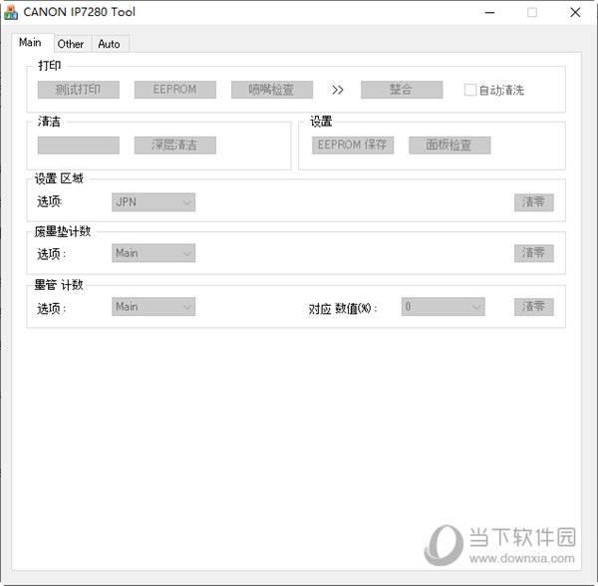Screen dimensions: 598x586
Task: Minimize the CANON IP7280 Tool window
Action: [x=489, y=13]
